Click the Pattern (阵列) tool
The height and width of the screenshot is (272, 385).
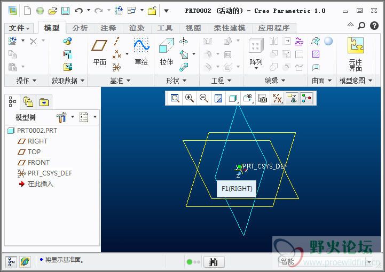pos(256,53)
